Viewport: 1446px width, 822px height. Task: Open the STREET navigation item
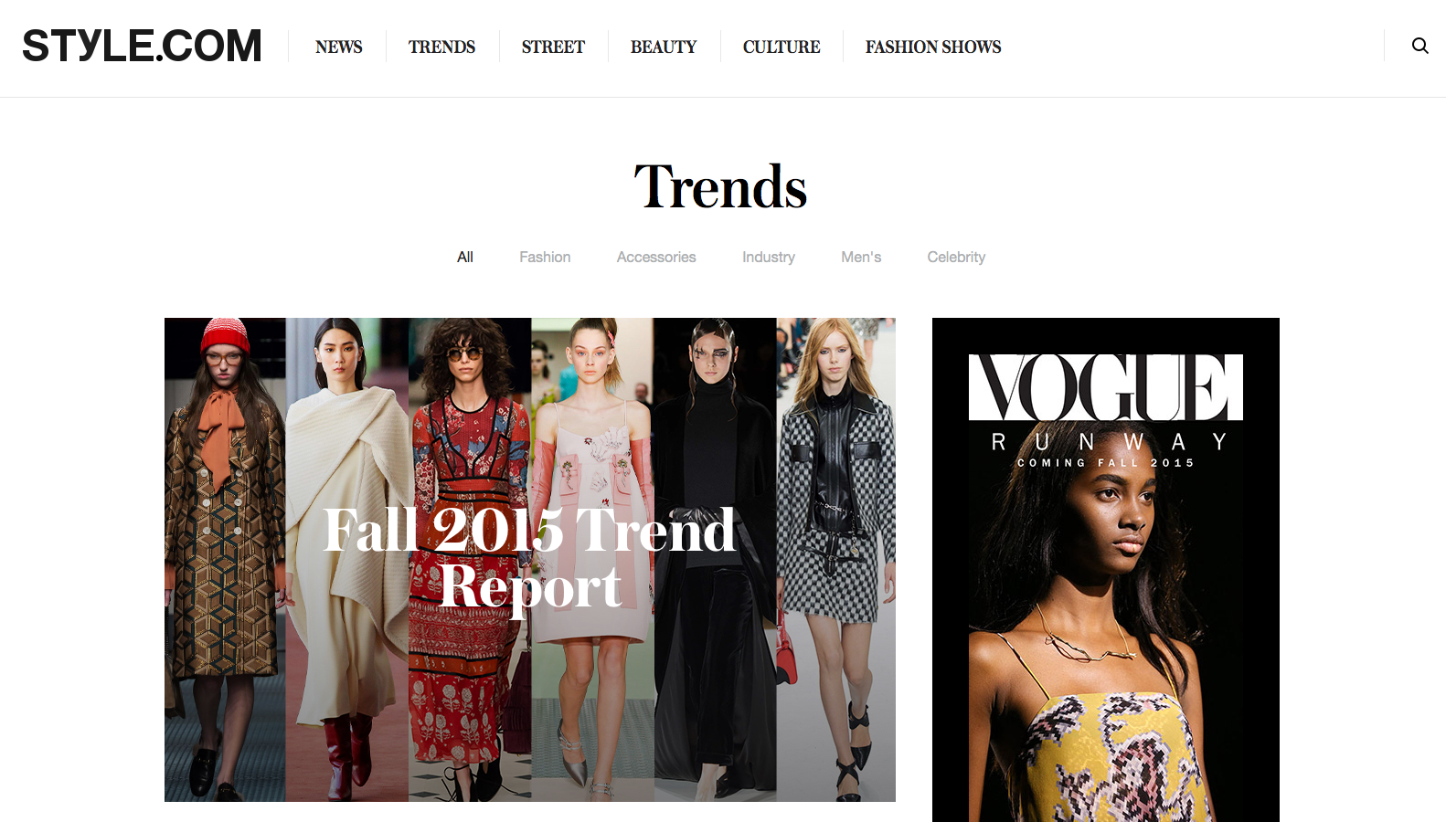553,47
